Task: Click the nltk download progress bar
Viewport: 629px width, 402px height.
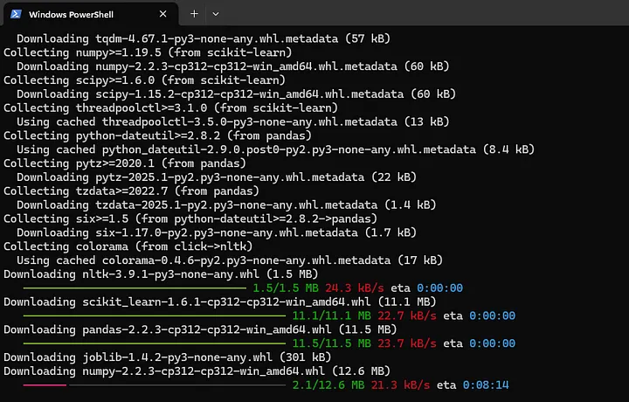Action: tap(135, 288)
